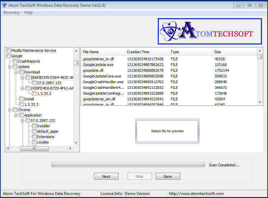Click the AtomTechSoft logo banner

pos(210,32)
